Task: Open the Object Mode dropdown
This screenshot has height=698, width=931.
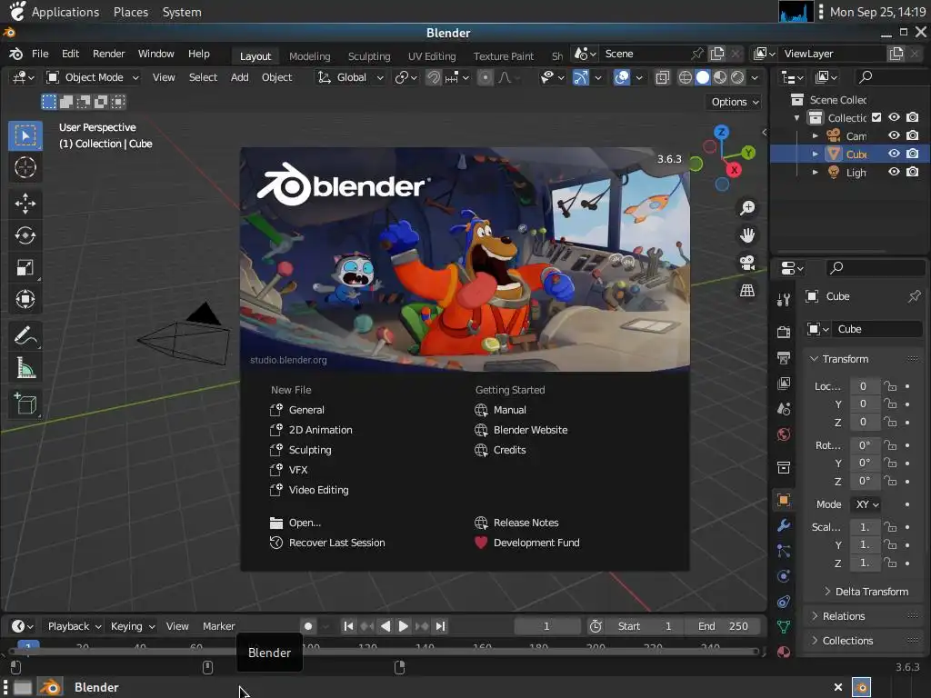Action: tap(94, 77)
